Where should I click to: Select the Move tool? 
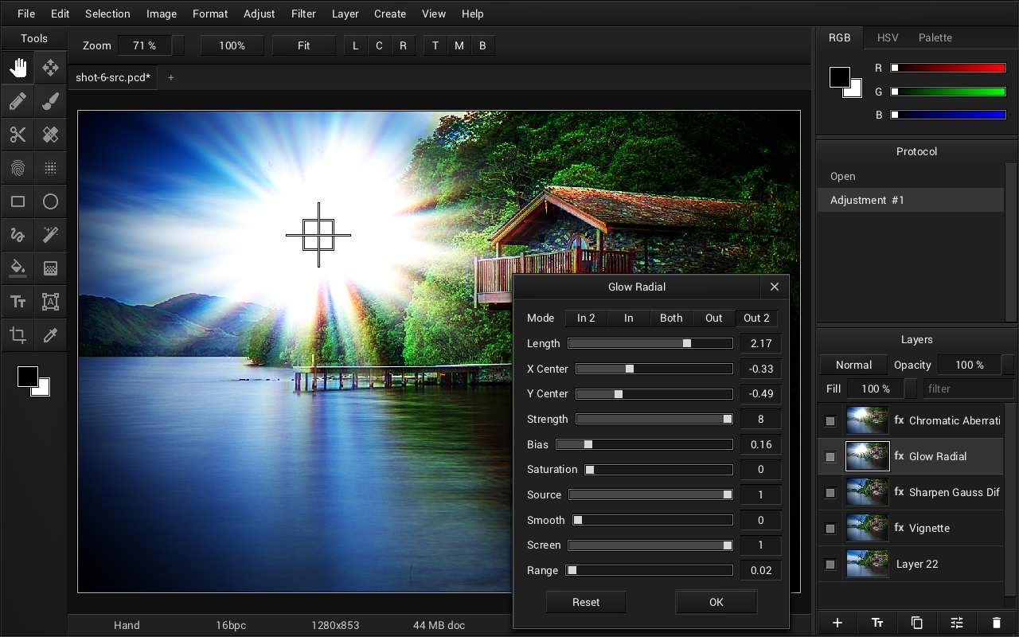tap(50, 68)
